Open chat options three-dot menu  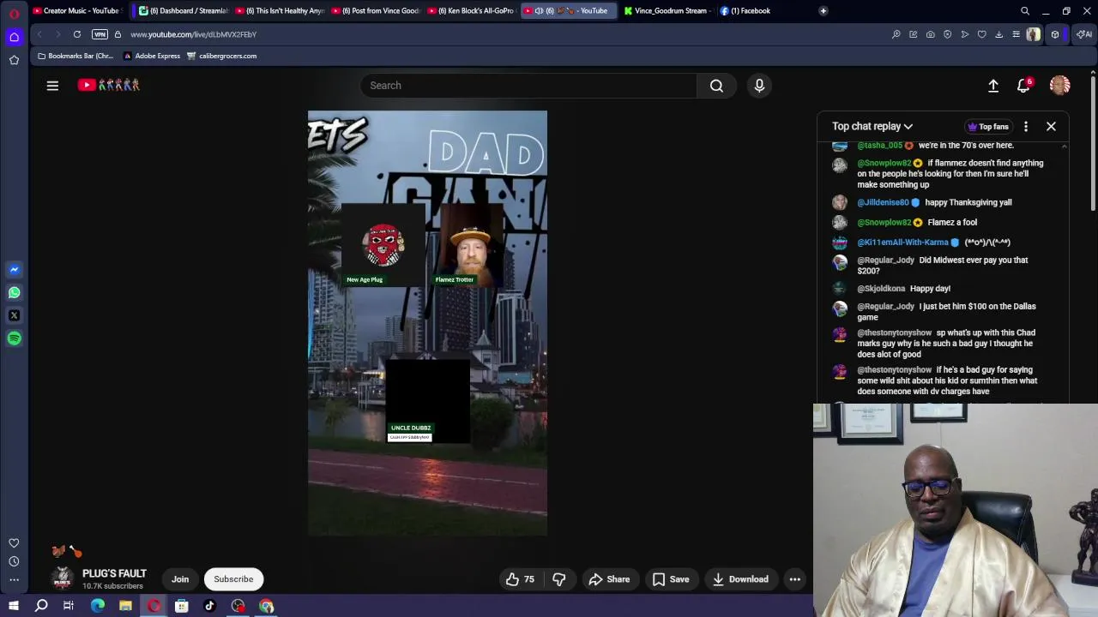tap(1026, 126)
